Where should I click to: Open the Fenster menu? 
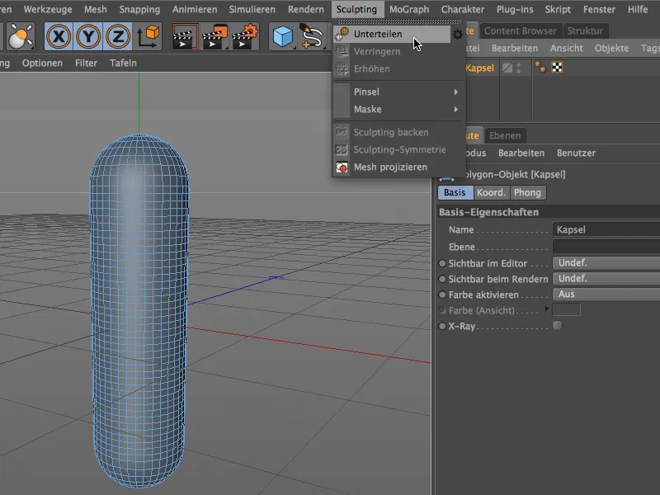point(599,9)
